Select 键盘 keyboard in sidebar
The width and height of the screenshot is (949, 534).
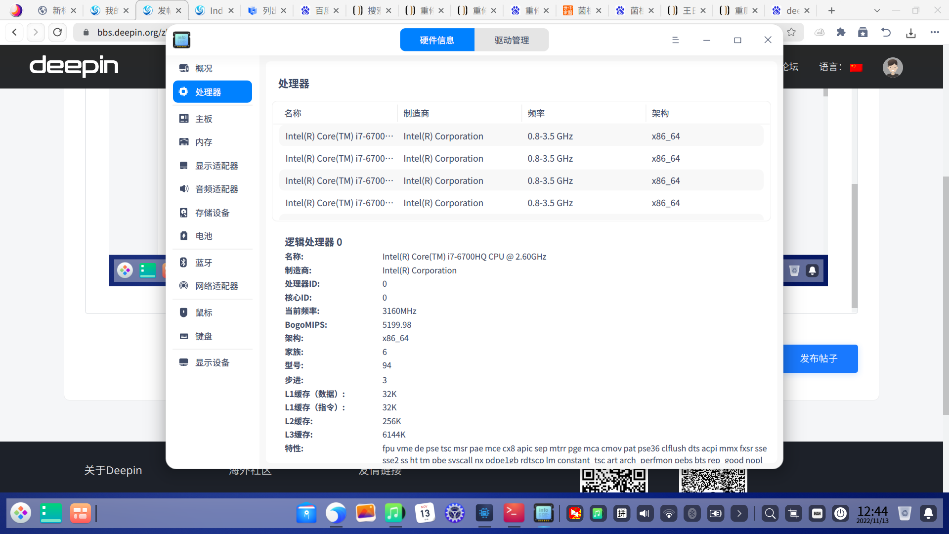pos(204,336)
